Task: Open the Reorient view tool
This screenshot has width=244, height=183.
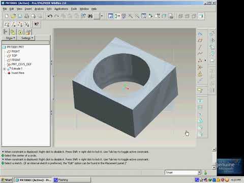Action: 150,16
